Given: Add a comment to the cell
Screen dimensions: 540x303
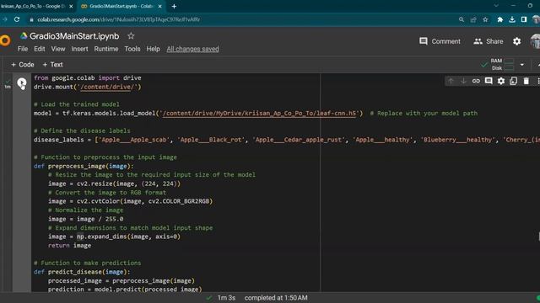Looking at the screenshot, I should tap(489, 81).
